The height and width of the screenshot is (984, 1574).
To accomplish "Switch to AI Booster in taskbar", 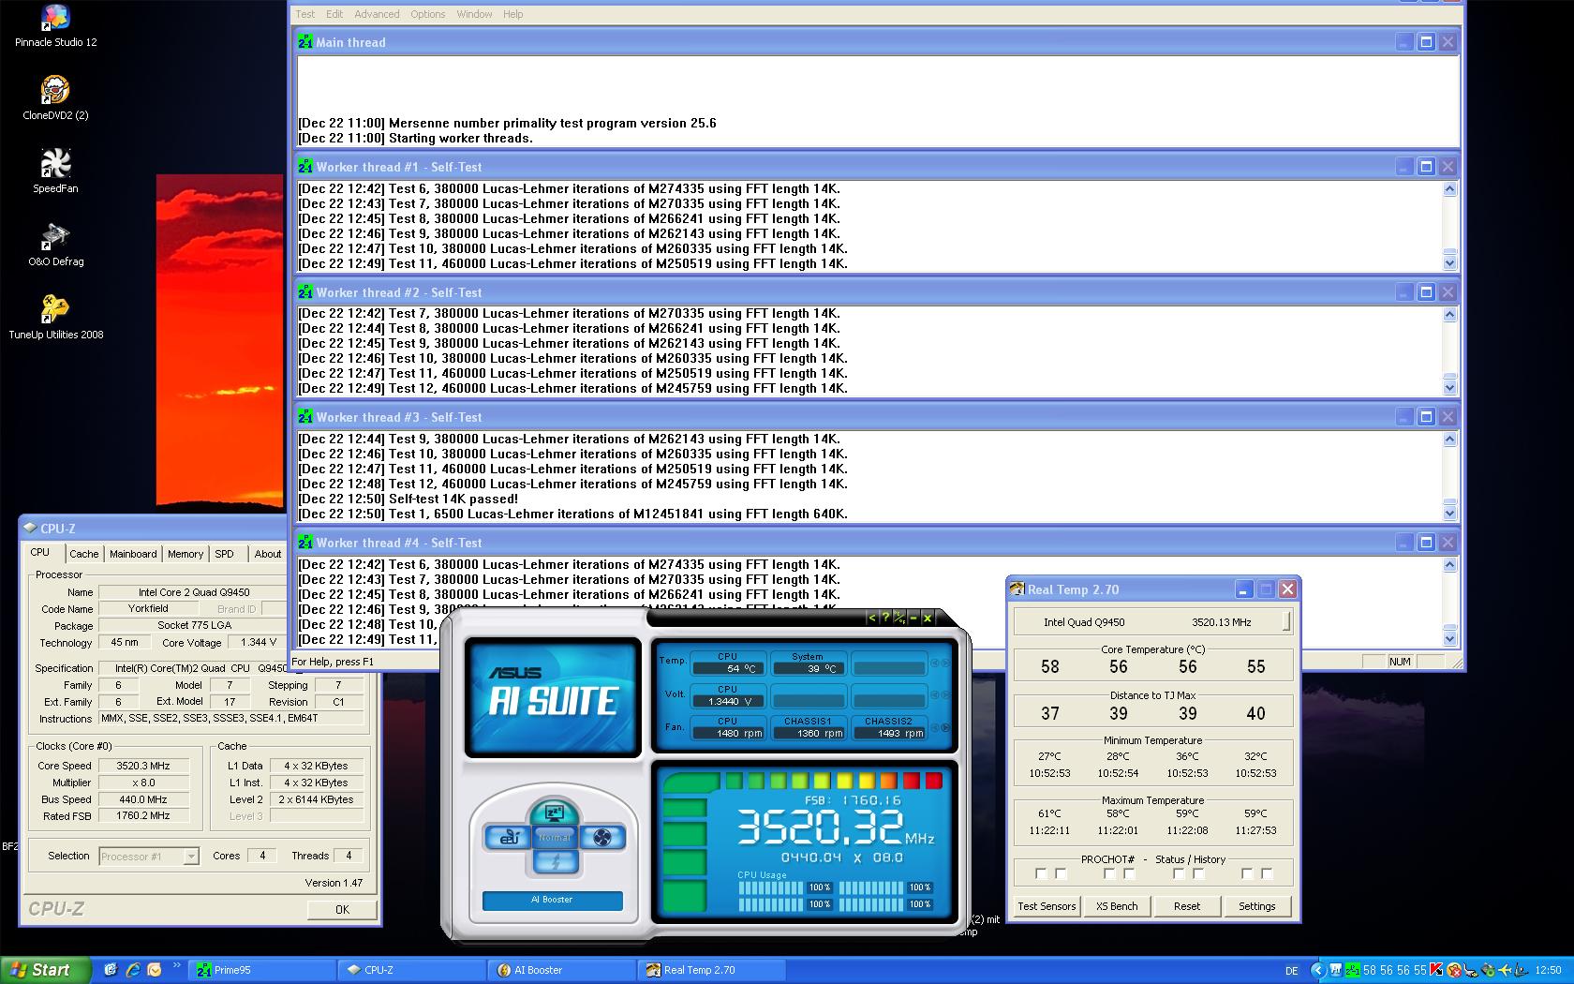I will click(x=561, y=970).
